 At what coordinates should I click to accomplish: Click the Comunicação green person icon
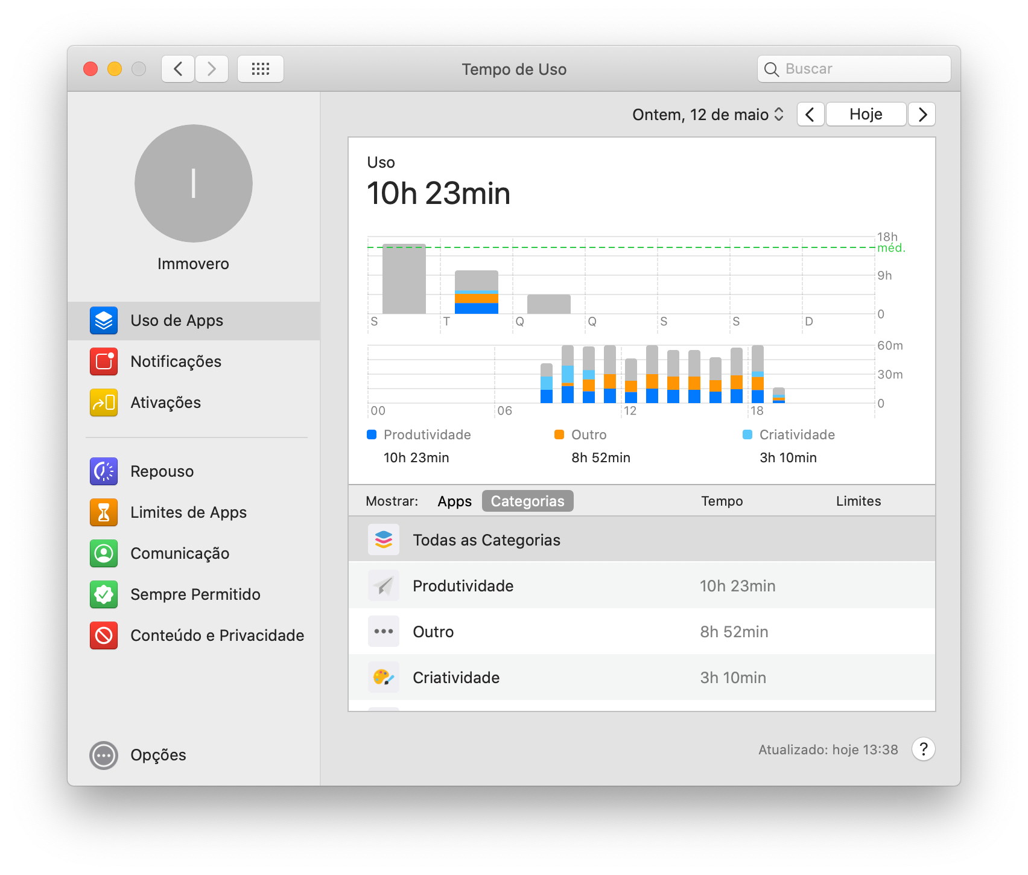(x=104, y=553)
